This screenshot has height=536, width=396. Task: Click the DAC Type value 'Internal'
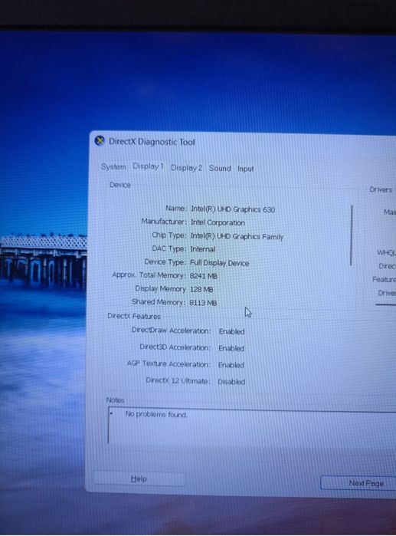click(x=203, y=249)
